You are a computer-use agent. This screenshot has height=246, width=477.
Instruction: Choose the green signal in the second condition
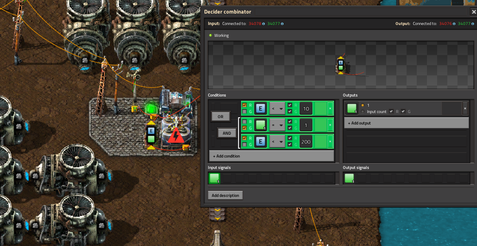(x=261, y=124)
